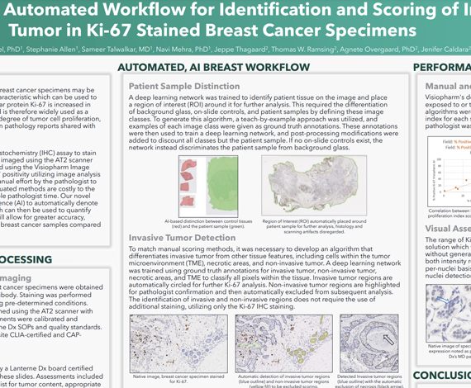The image size is (471, 388).
Task: Click the 'PERFORMA' section heading
Action: point(442,67)
